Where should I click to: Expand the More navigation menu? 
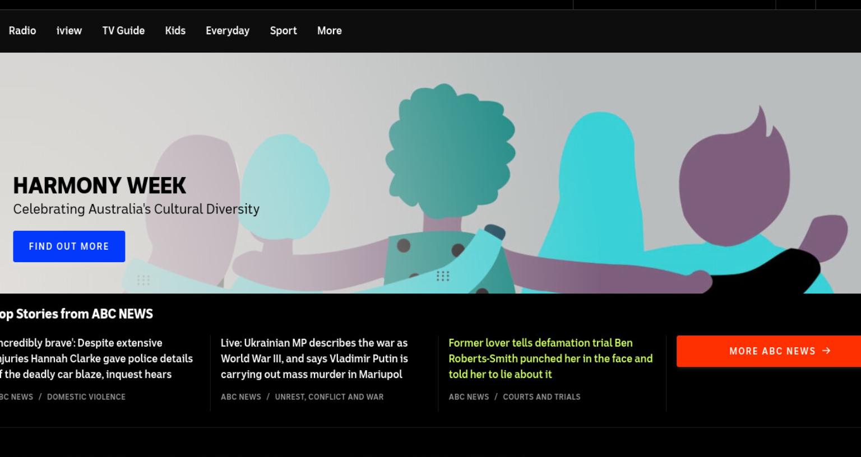(329, 31)
